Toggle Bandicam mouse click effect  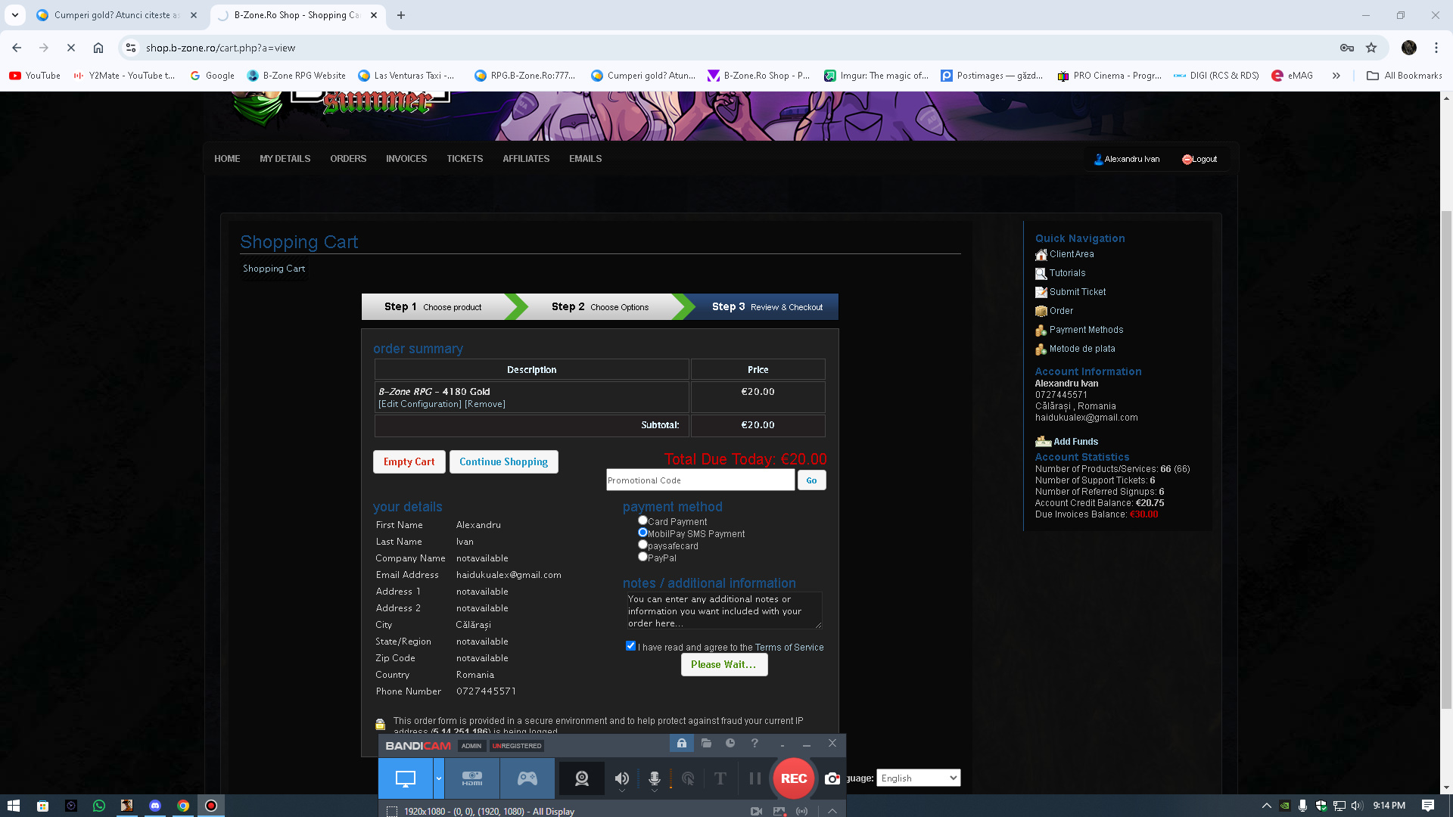click(x=688, y=778)
